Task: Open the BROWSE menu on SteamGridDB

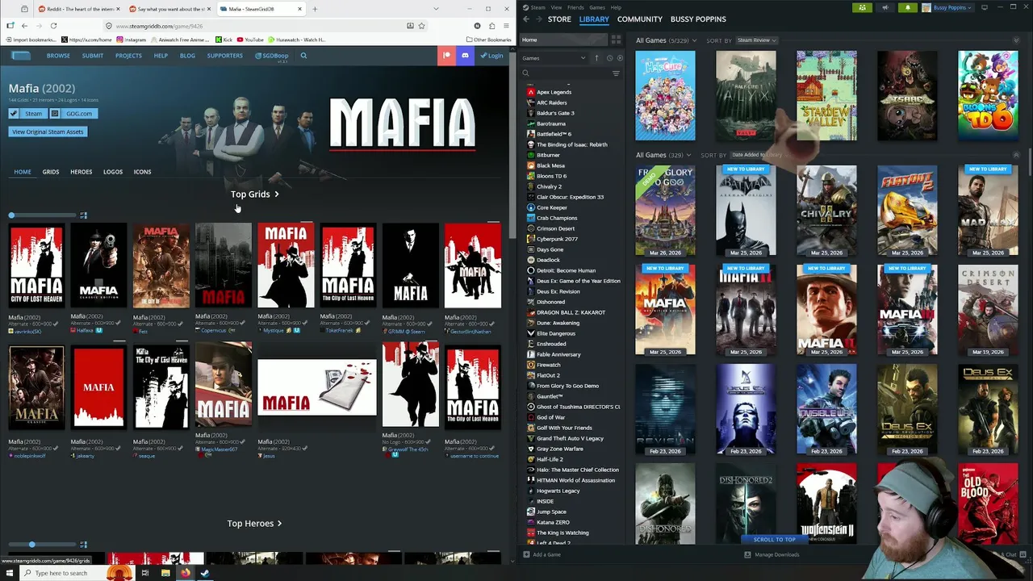Action: [x=58, y=56]
